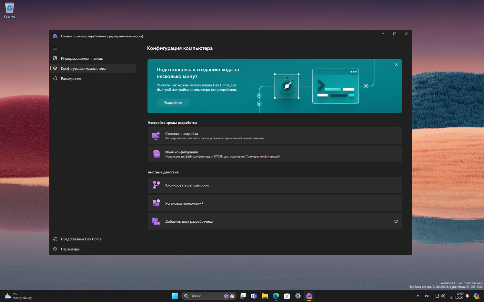Click the Сквозная настройка monitor icon
The width and height of the screenshot is (484, 302).
pyautogui.click(x=156, y=135)
